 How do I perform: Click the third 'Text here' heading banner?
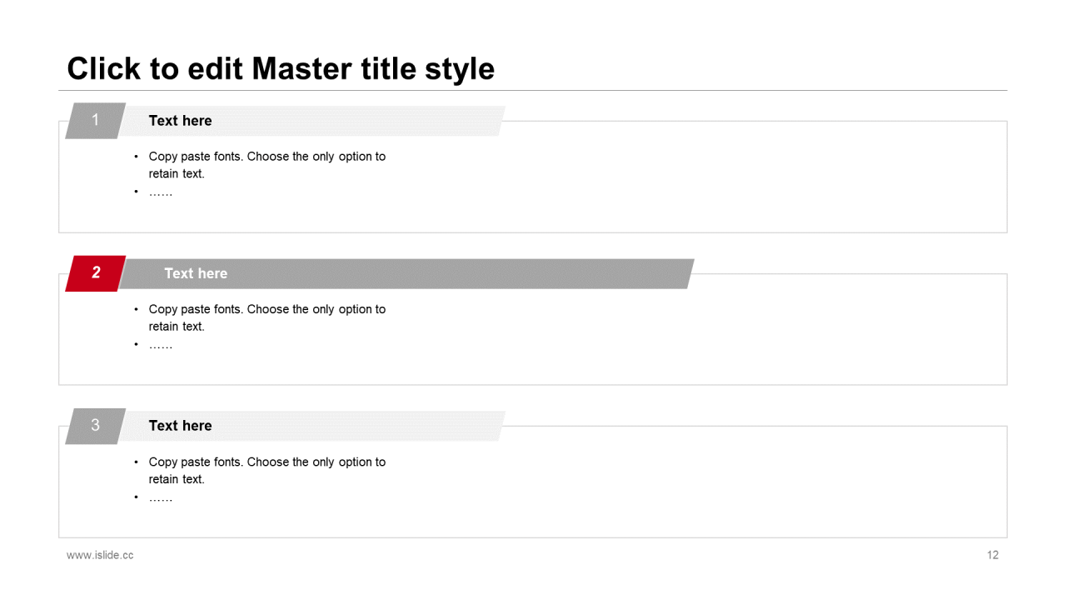pyautogui.click(x=311, y=426)
